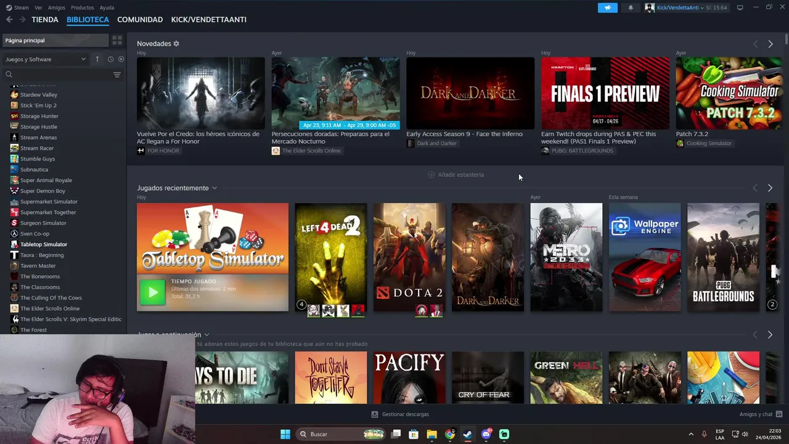
Task: Open Microsoft Store from the taskbar
Action: 414,434
